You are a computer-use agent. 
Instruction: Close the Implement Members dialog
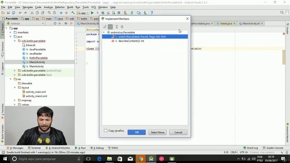(x=187, y=19)
